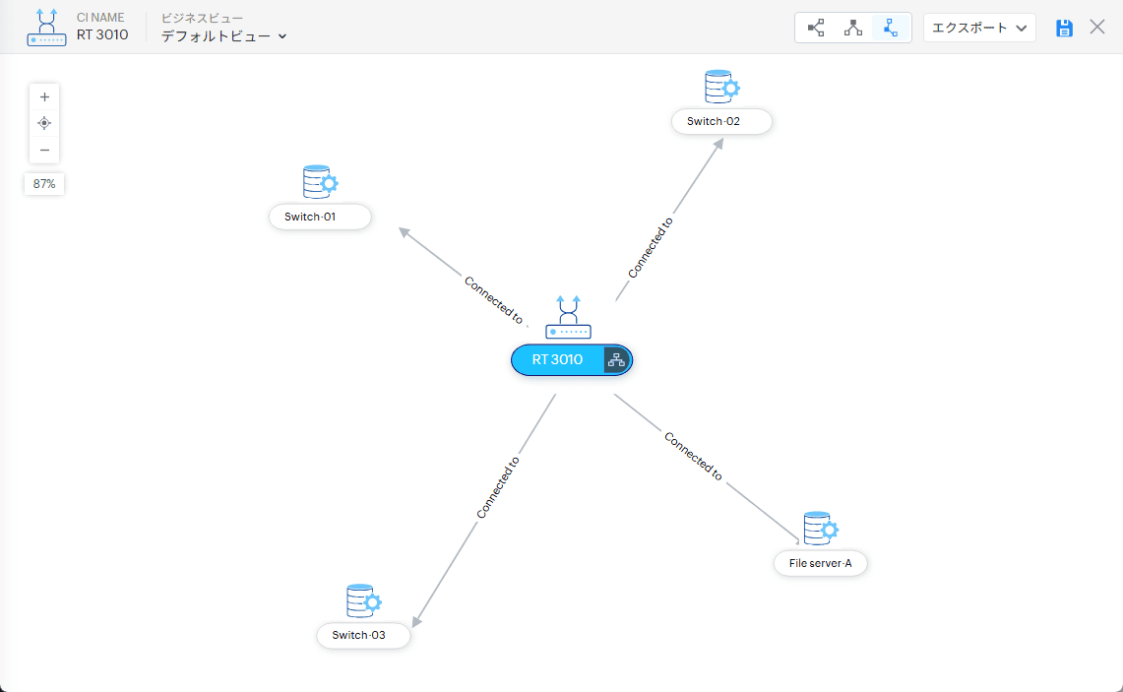Click the Switch-01 server icon

click(x=320, y=183)
